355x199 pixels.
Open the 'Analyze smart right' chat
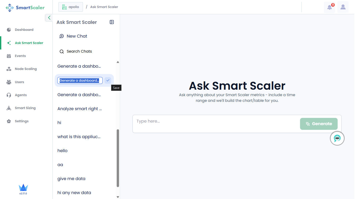tap(80, 109)
